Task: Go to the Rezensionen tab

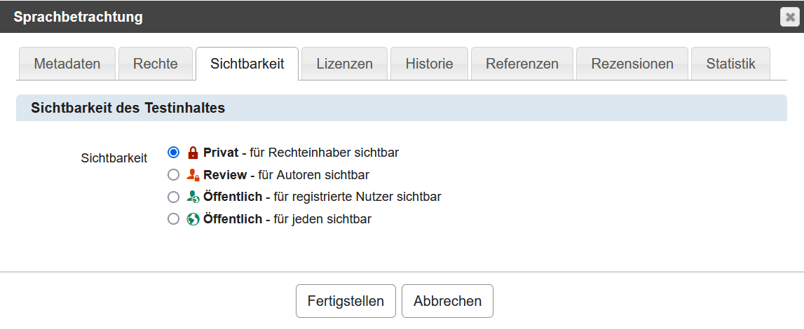Action: click(x=632, y=64)
